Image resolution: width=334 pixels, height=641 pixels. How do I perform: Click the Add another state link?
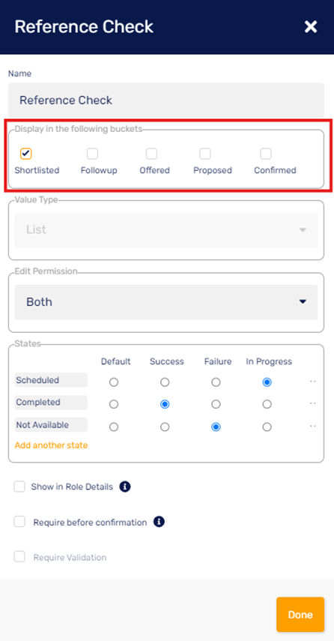pyautogui.click(x=51, y=445)
